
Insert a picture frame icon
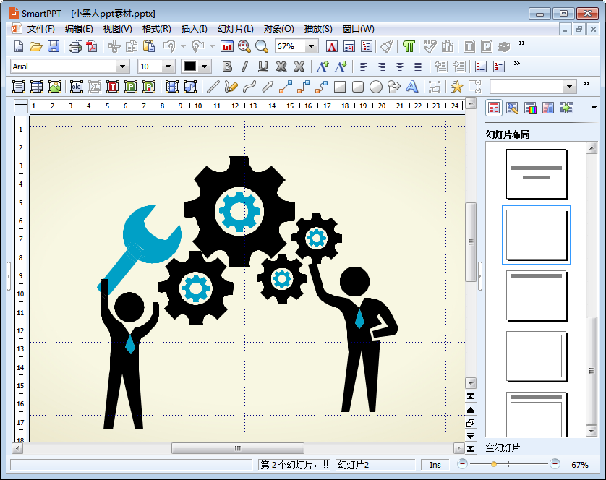tap(55, 87)
